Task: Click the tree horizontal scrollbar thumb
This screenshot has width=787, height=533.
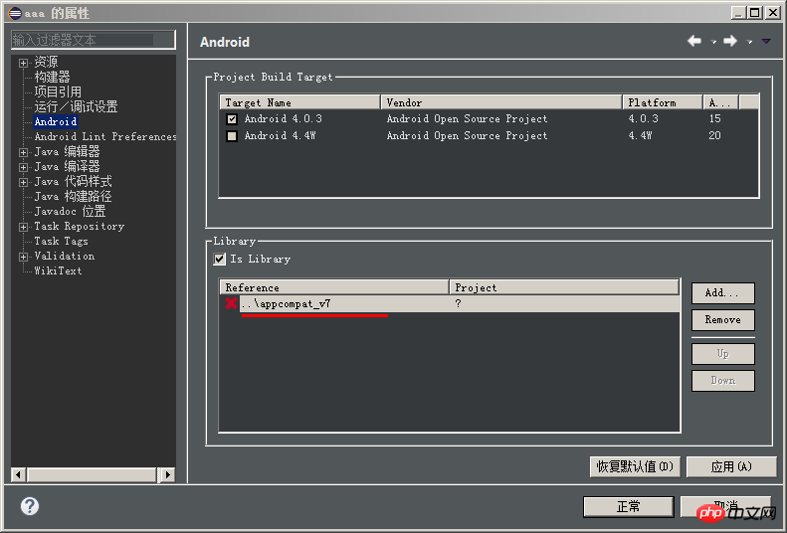Action: pyautogui.click(x=93, y=474)
